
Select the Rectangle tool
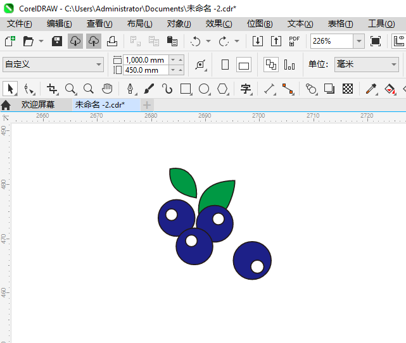click(x=186, y=89)
